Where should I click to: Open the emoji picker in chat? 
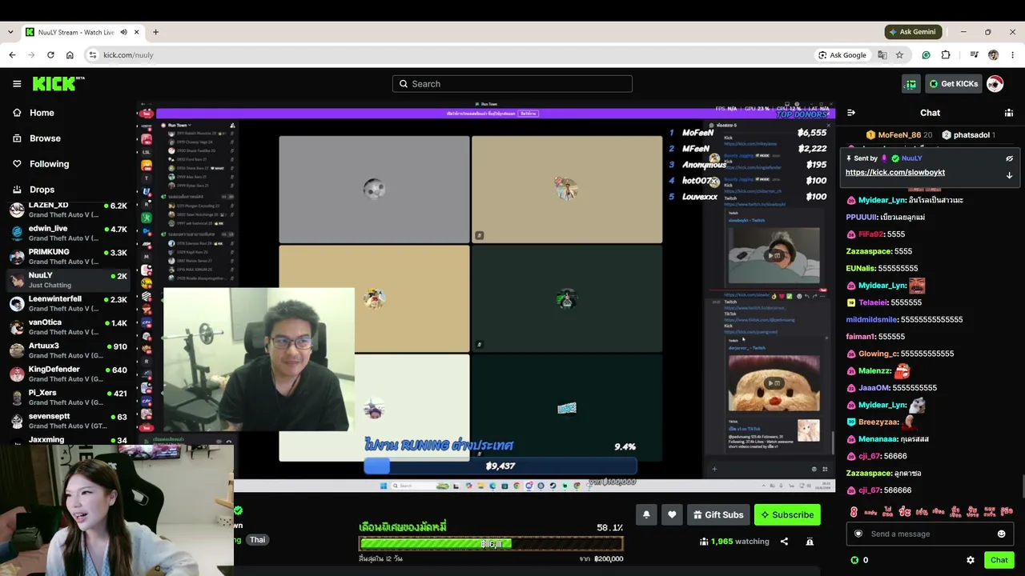tap(1001, 534)
